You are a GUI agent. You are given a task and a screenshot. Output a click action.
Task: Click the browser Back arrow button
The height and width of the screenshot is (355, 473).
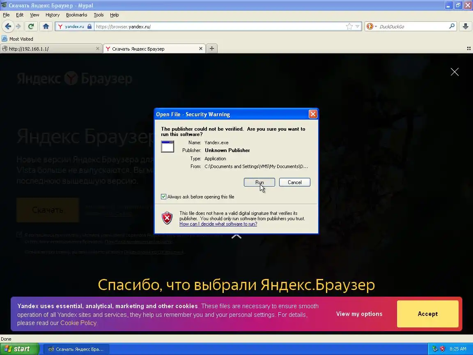pos(8,26)
